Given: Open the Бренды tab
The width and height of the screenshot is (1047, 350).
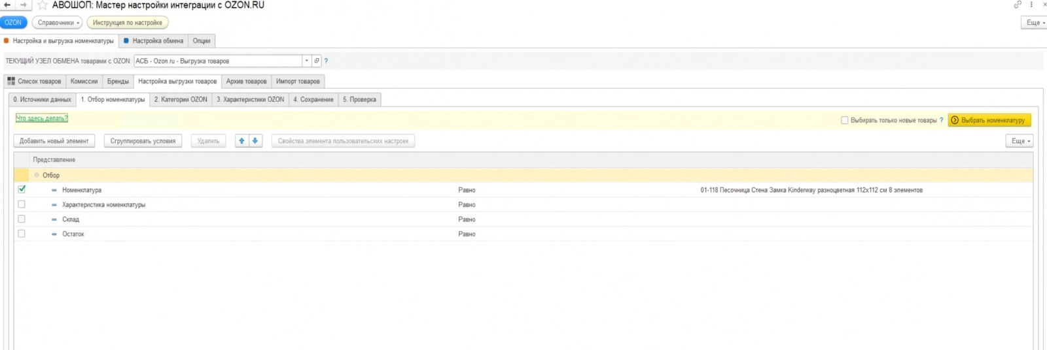Looking at the screenshot, I should pyautogui.click(x=118, y=81).
